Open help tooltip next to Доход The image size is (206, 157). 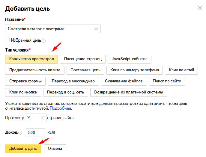pos(20,133)
